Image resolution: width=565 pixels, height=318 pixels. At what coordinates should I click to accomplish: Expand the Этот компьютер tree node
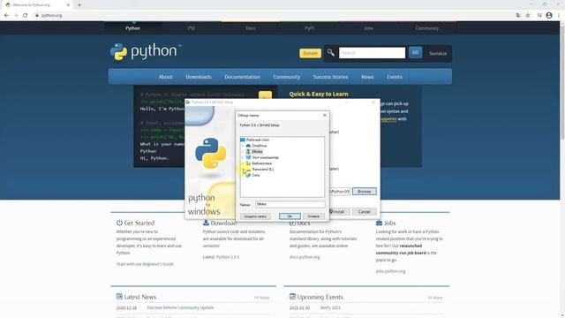tap(243, 157)
